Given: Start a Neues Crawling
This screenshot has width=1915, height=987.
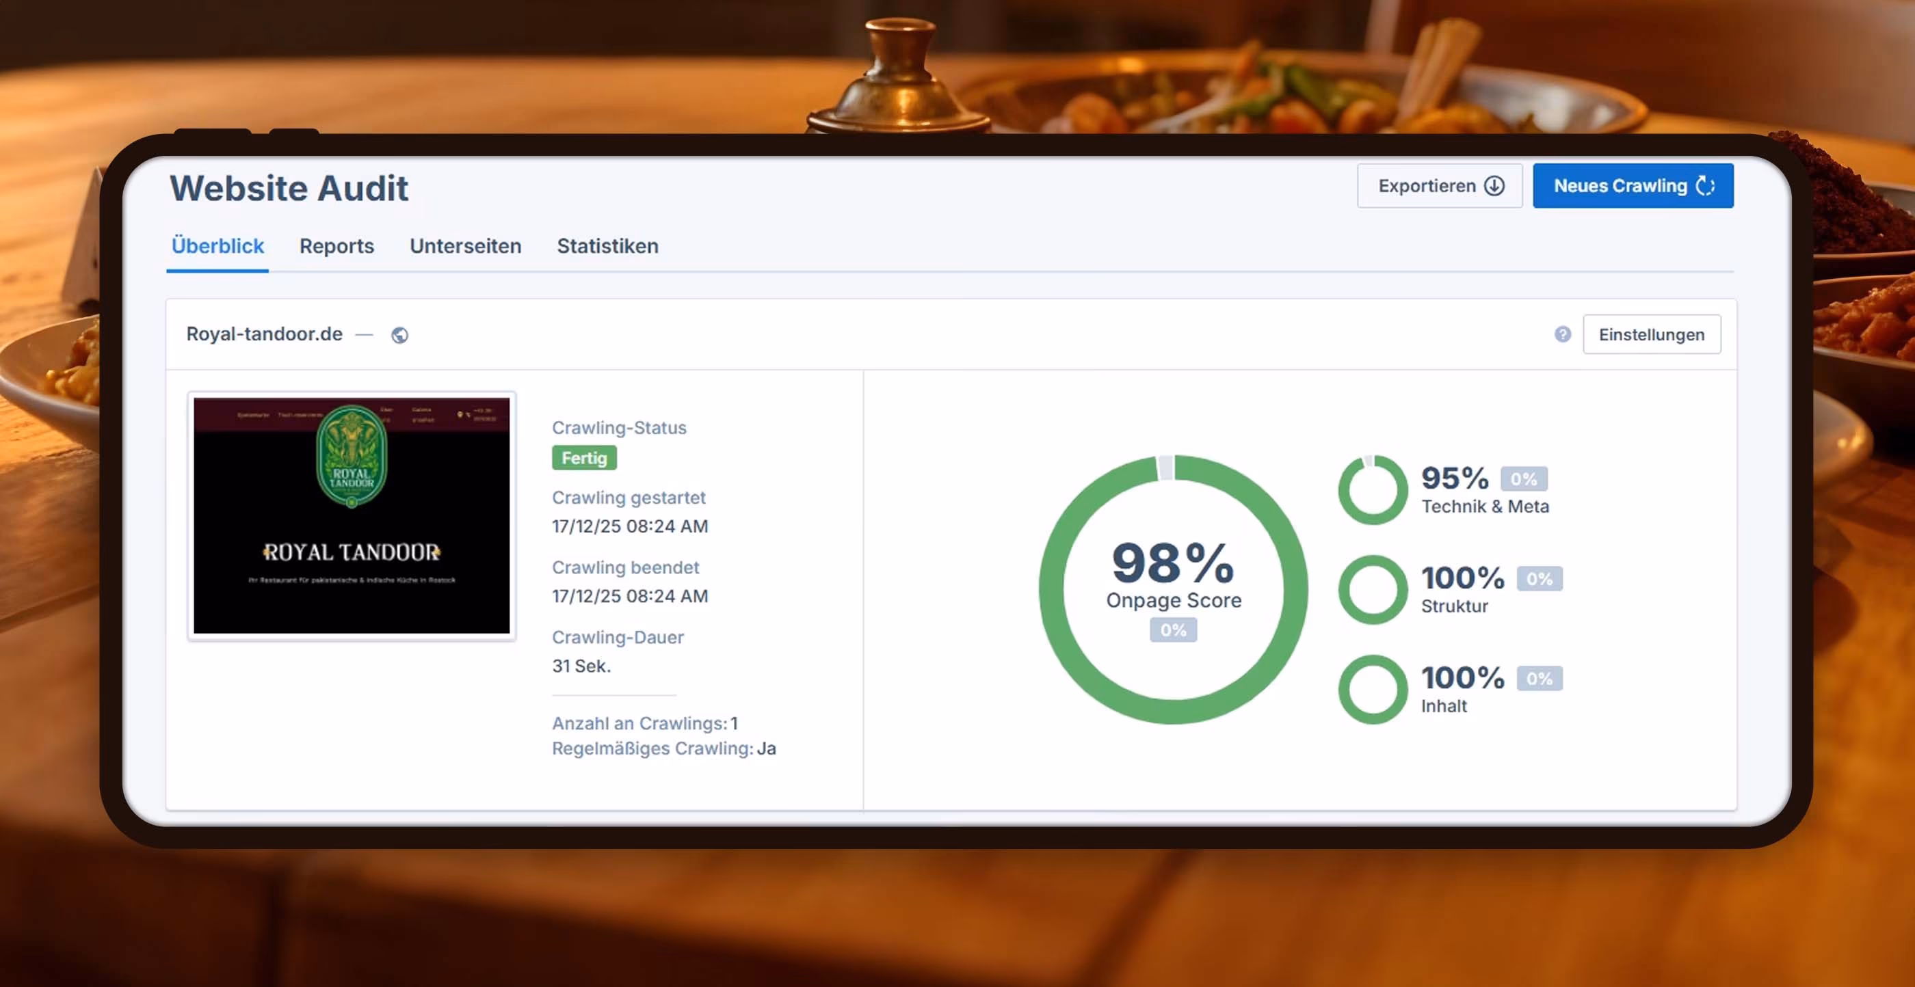Looking at the screenshot, I should [x=1633, y=186].
